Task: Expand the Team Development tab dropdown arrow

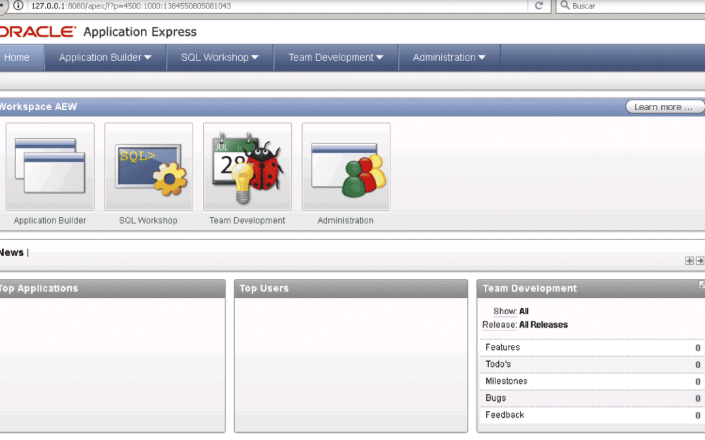Action: (x=379, y=57)
